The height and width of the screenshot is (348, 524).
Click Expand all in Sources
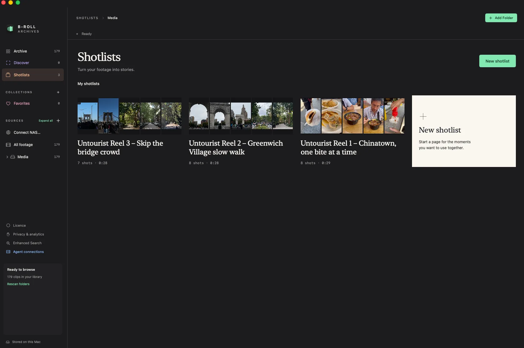(46, 121)
